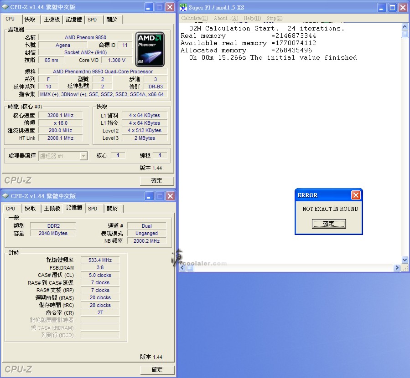Open the 處理器選擇 dropdown
Screen dimensions: 410x378
(x=83, y=156)
